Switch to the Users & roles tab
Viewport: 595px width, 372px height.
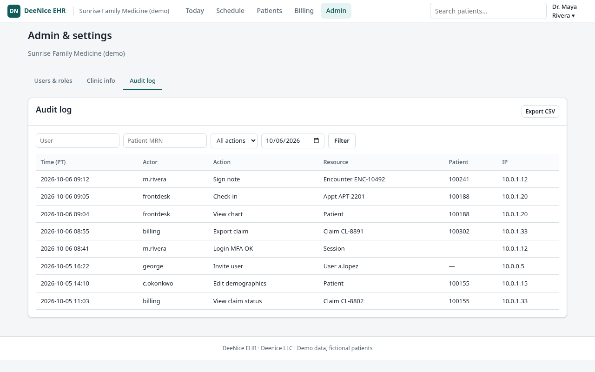(x=53, y=81)
